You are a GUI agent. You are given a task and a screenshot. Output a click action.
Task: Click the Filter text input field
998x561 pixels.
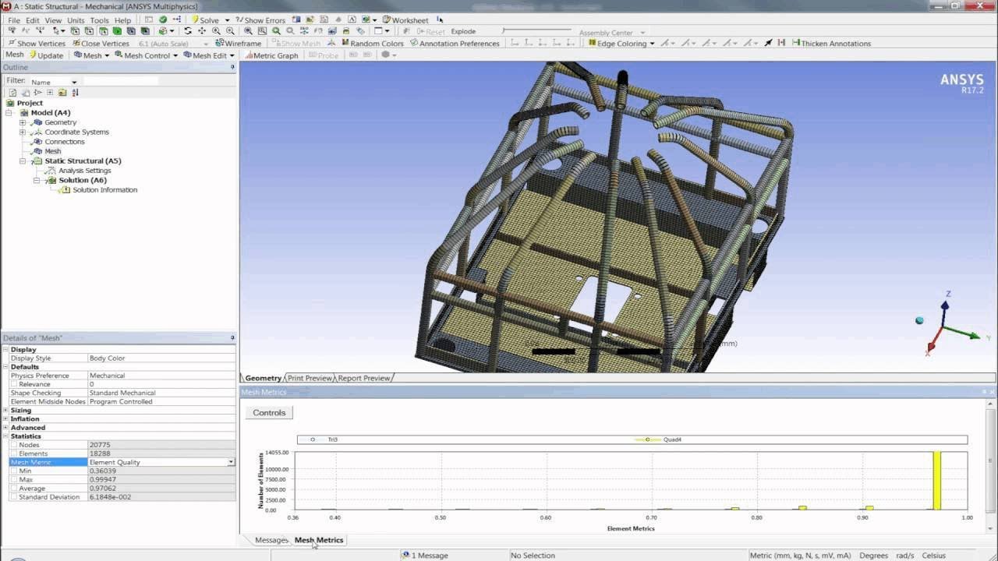pyautogui.click(x=120, y=81)
